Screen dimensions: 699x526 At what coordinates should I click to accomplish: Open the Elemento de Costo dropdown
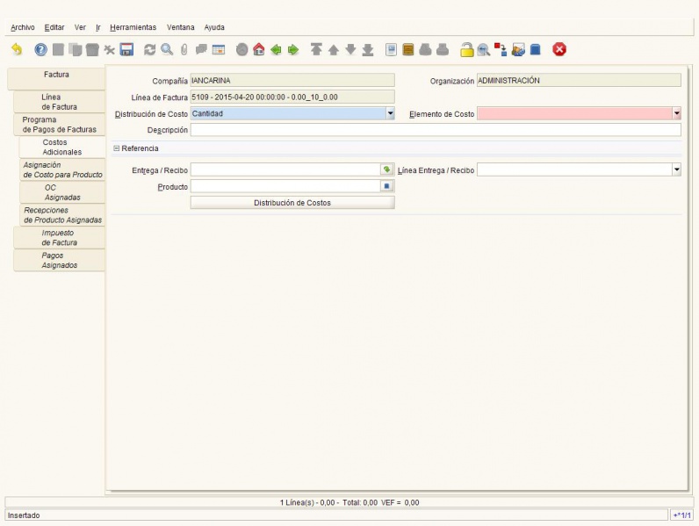(x=677, y=113)
